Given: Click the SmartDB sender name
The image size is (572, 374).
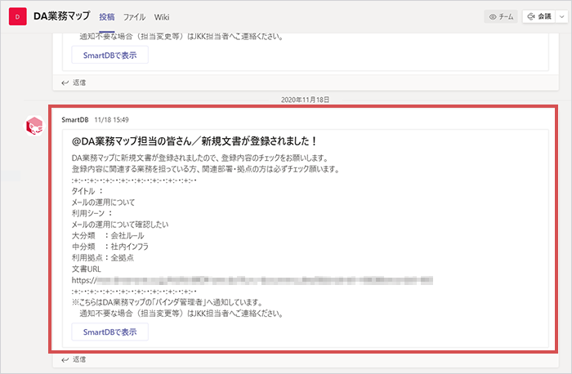Looking at the screenshot, I should (75, 119).
